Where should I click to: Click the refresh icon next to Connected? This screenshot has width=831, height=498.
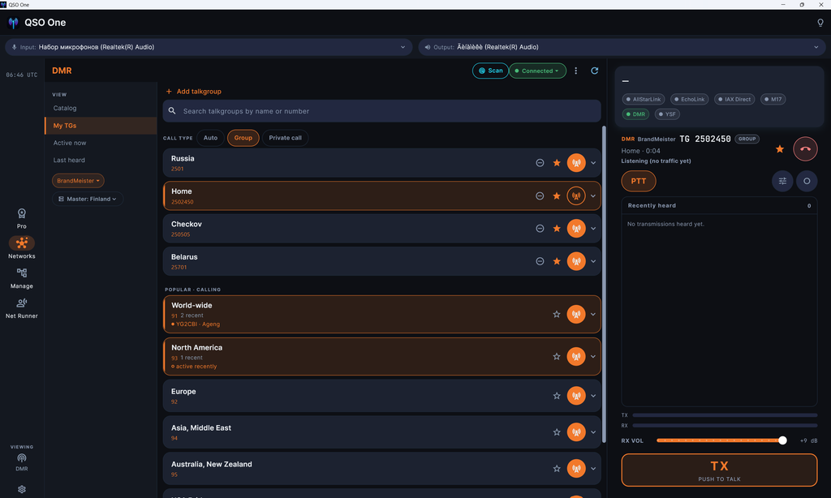(x=595, y=71)
